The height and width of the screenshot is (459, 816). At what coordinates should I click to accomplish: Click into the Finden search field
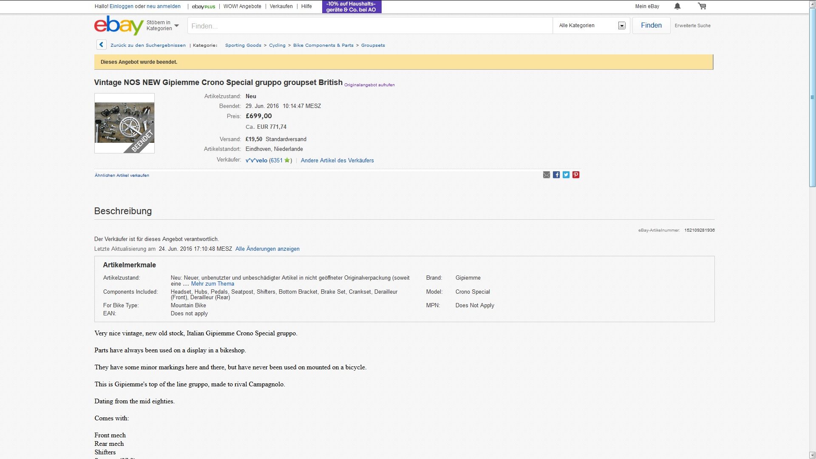click(x=370, y=26)
